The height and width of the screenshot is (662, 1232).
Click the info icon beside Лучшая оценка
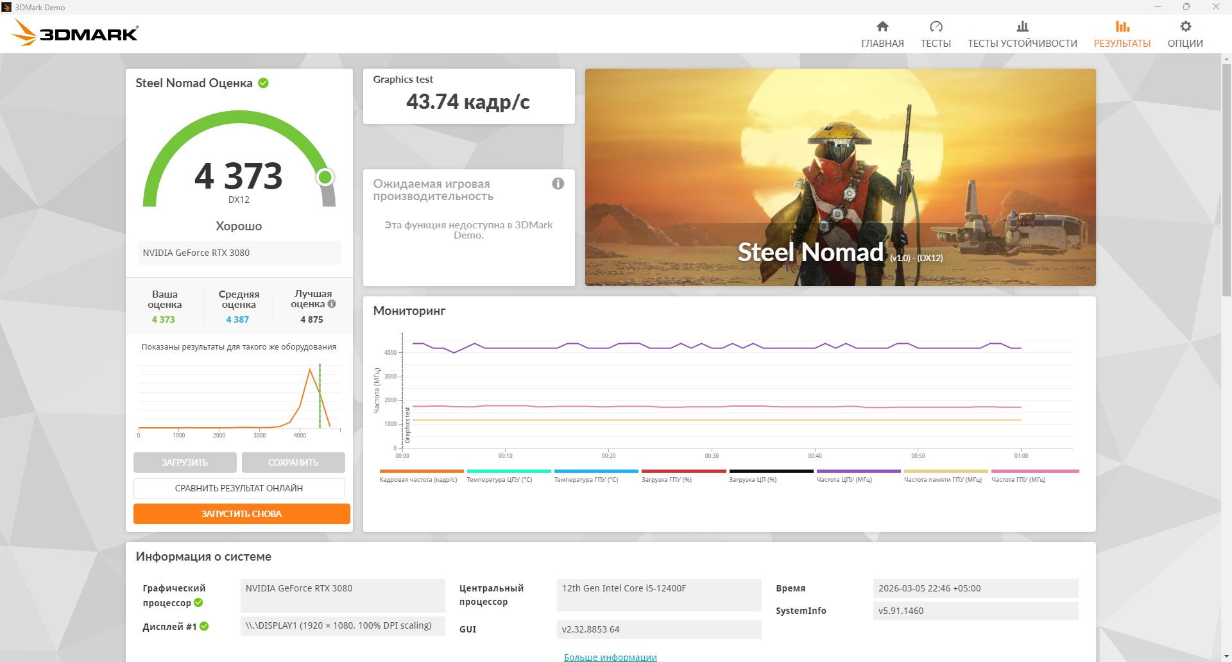(332, 304)
